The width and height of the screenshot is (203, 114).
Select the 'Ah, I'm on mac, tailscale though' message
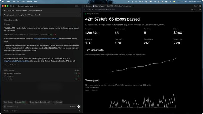[x=42, y=10]
